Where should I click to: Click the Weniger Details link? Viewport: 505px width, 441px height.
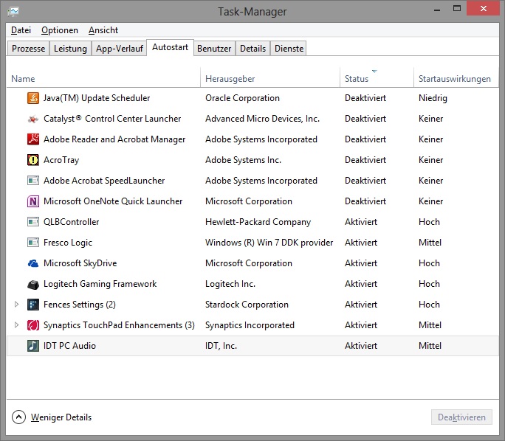click(61, 417)
